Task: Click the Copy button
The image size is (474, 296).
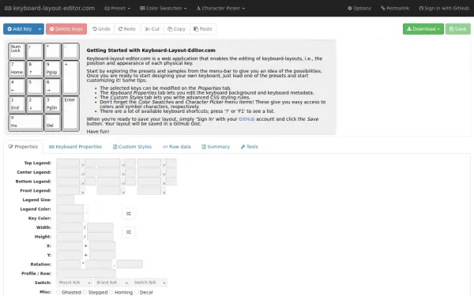Action: (x=176, y=29)
